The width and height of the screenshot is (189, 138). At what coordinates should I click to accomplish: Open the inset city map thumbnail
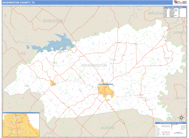click(21, 125)
